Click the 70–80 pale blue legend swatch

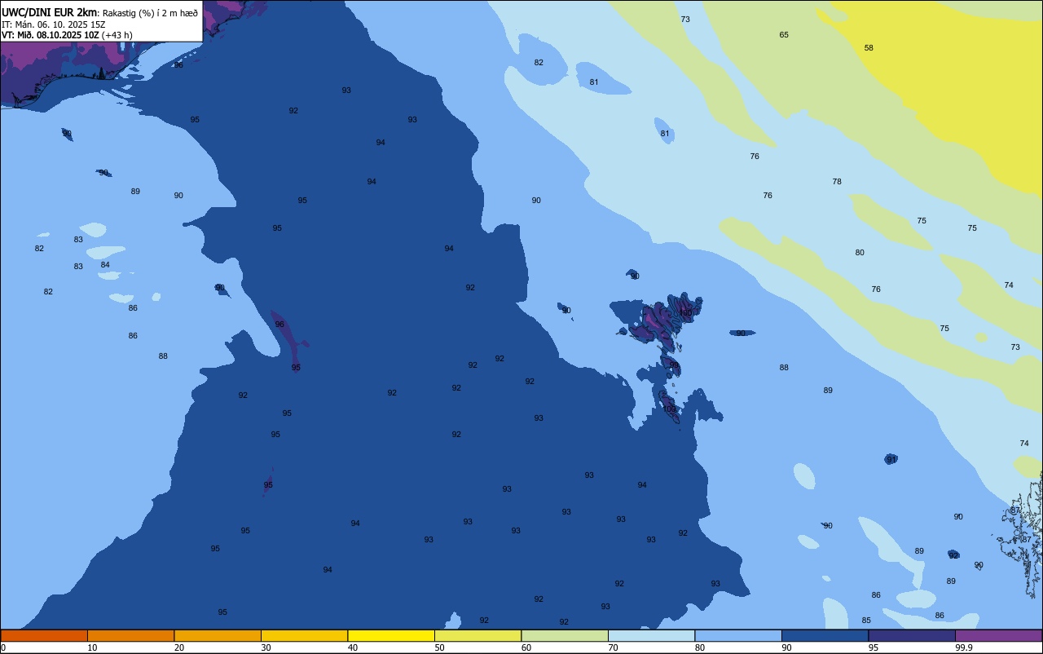(x=651, y=635)
